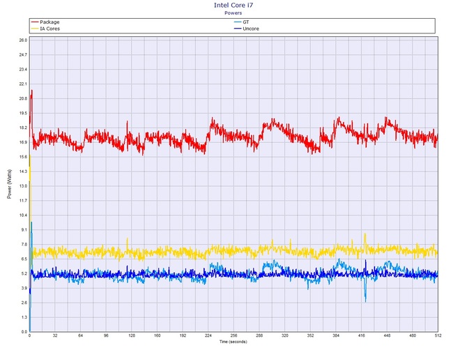Click the 192 seconds x-axis tick label
The image size is (467, 350).
pos(183,335)
